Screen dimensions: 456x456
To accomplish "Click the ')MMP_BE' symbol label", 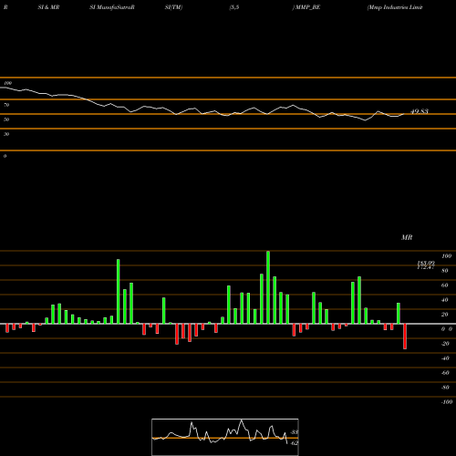I will 306,7.
